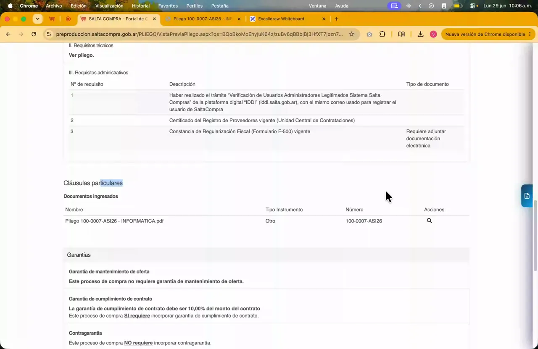Close the Pliego 100-0007-ASI26 tab
The image size is (538, 349).
[x=239, y=19]
